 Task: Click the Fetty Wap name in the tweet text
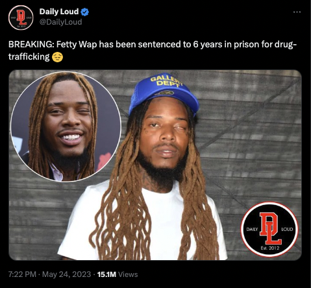(77, 45)
